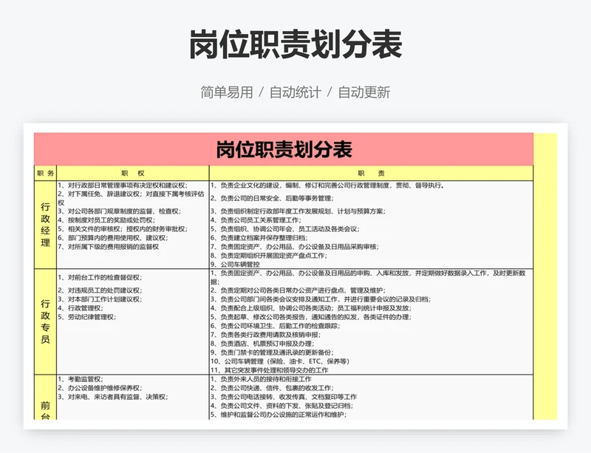Click line 负责组织制定行政部年度工作发展规划

[298, 211]
